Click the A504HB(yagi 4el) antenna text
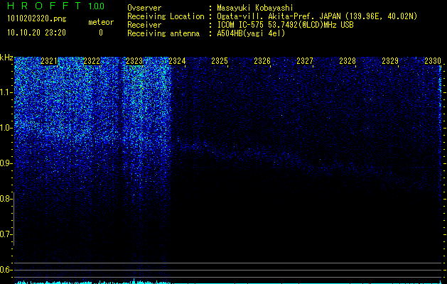447x284 pixels. [251, 33]
